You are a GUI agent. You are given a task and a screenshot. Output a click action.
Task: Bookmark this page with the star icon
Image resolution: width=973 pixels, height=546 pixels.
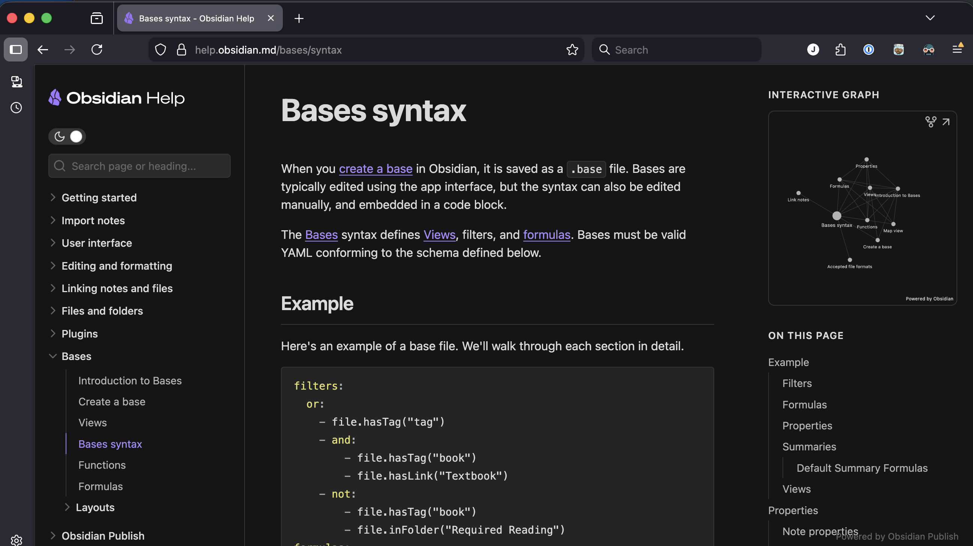[x=572, y=50]
